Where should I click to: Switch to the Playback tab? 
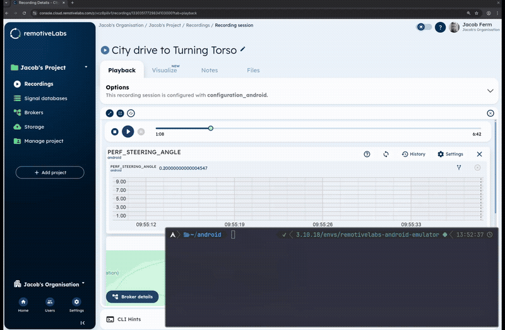(x=122, y=70)
